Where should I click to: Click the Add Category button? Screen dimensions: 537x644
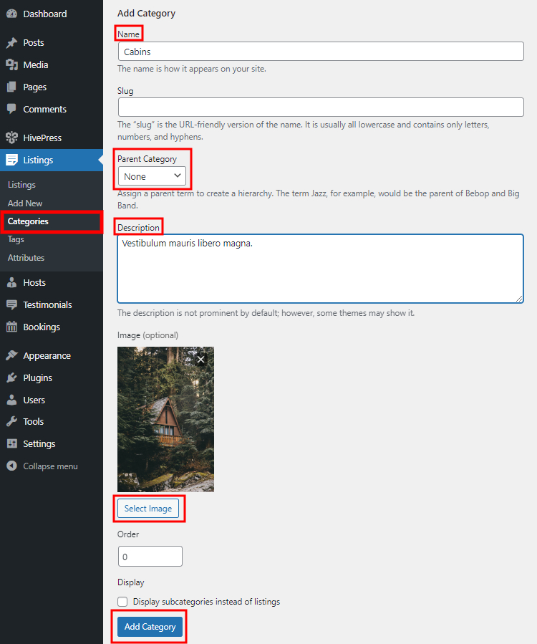pyautogui.click(x=150, y=627)
